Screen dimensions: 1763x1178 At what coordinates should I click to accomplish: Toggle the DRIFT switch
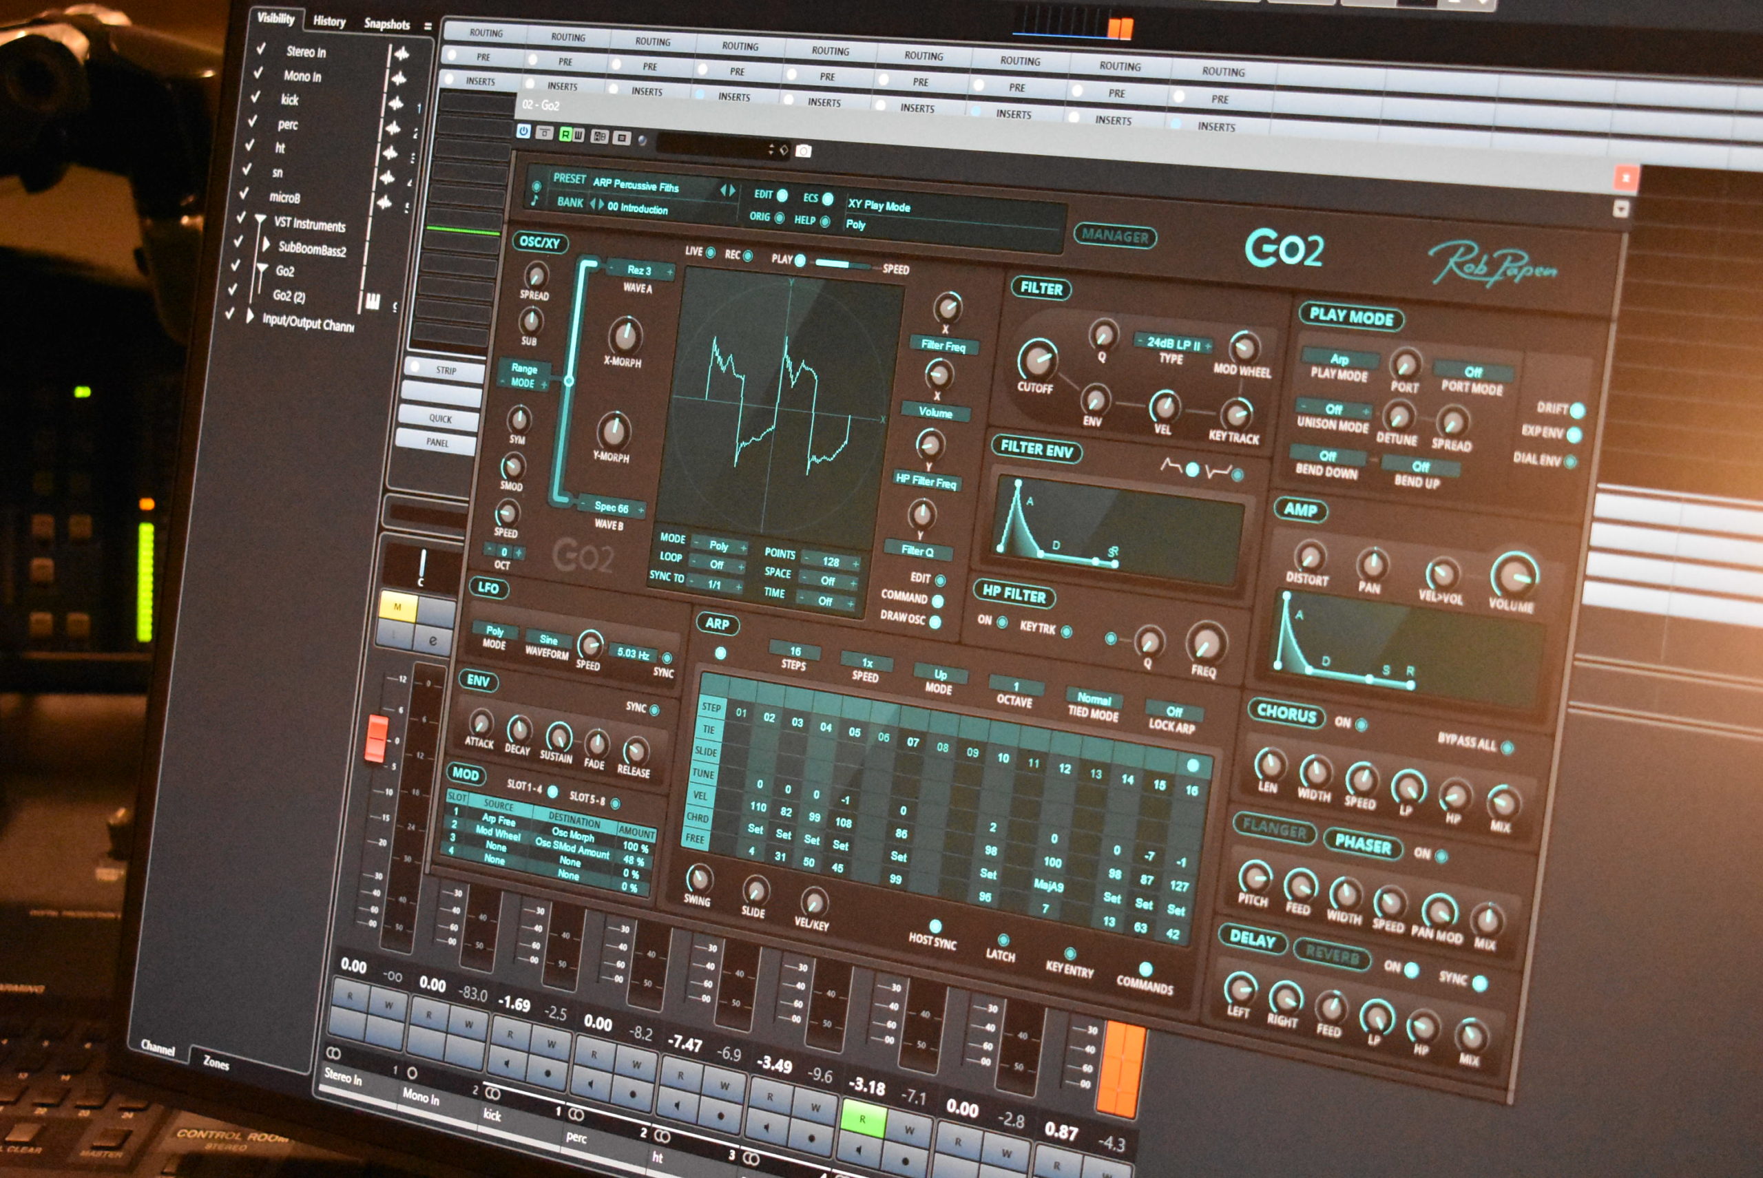click(x=1577, y=410)
